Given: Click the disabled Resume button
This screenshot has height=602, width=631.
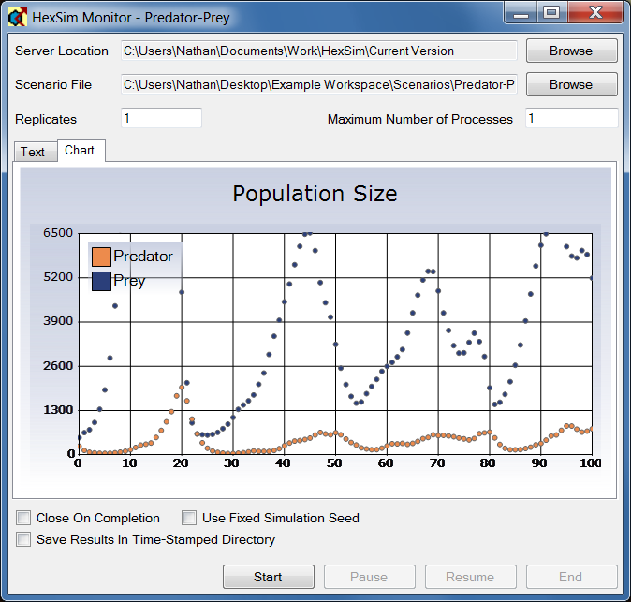Looking at the screenshot, I should (470, 577).
